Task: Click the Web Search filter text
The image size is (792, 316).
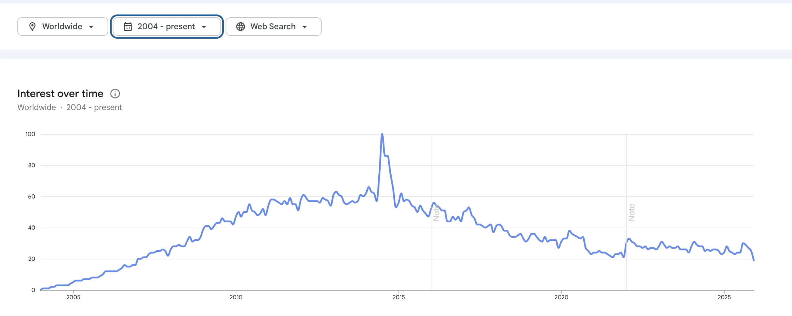Action: 273,27
